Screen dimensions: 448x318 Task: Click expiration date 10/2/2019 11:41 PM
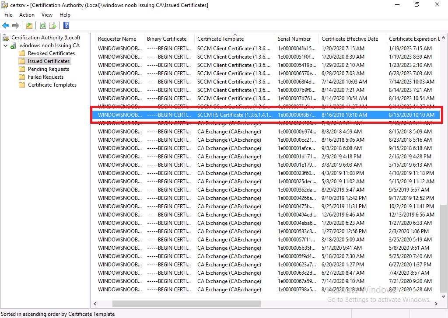coord(411,206)
